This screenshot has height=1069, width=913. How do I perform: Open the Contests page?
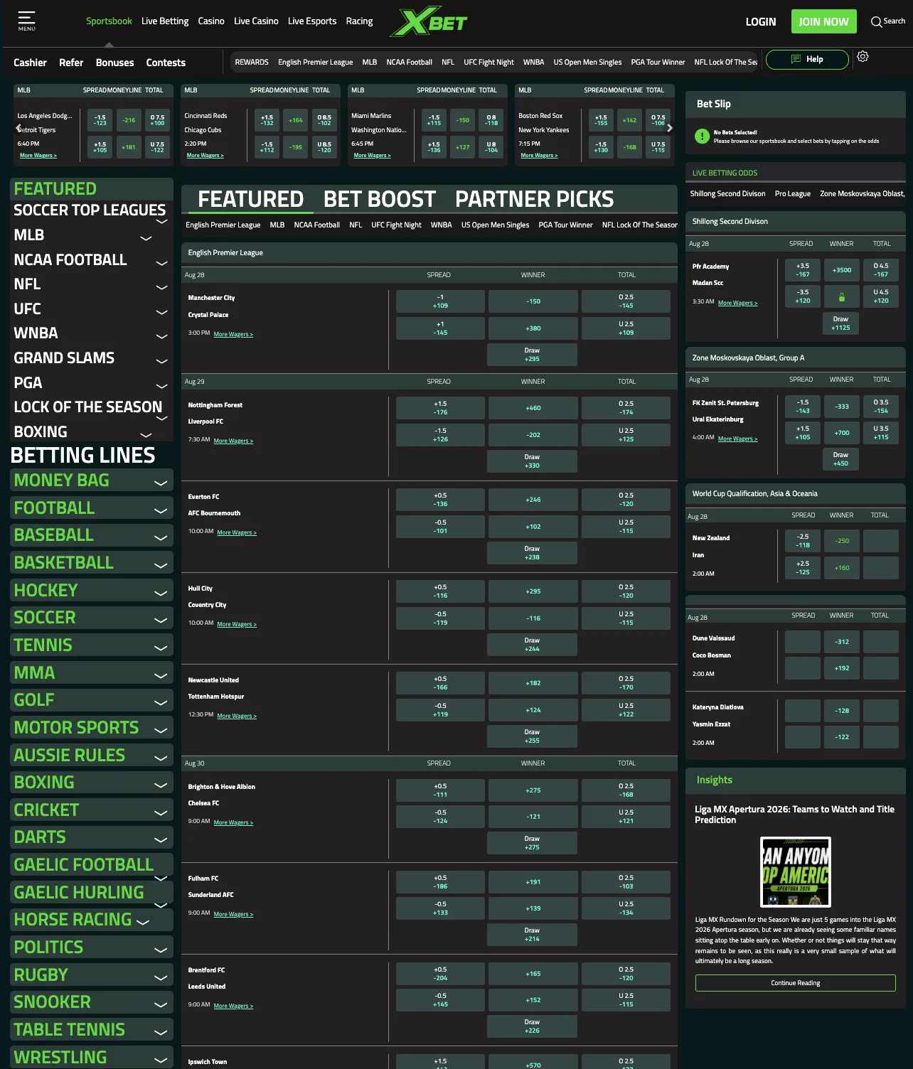[x=166, y=63]
